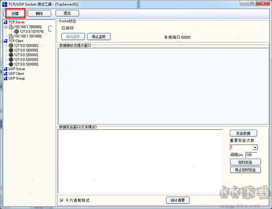This screenshot has height=209, width=272.
Task: Click the UDP Group node icon
Action: click(5, 78)
